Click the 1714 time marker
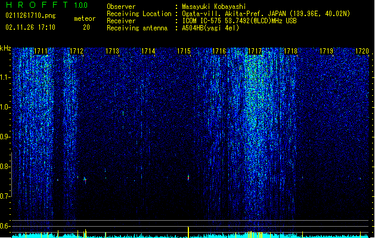The image size is (375, 238). point(148,51)
